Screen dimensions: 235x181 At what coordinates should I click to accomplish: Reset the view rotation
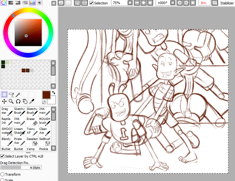click(x=193, y=3)
